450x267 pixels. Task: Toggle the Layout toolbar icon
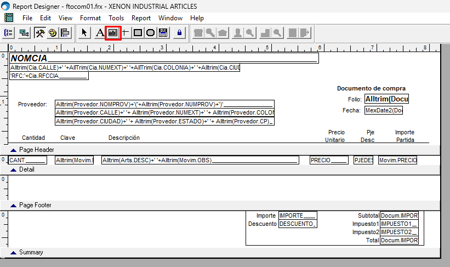coord(65,33)
